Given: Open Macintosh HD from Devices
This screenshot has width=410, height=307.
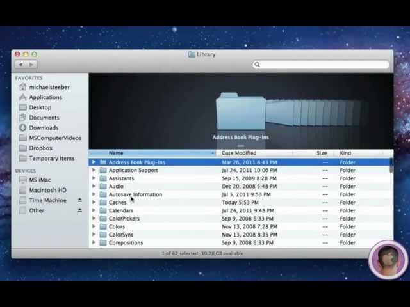Looking at the screenshot, I should click(x=47, y=190).
